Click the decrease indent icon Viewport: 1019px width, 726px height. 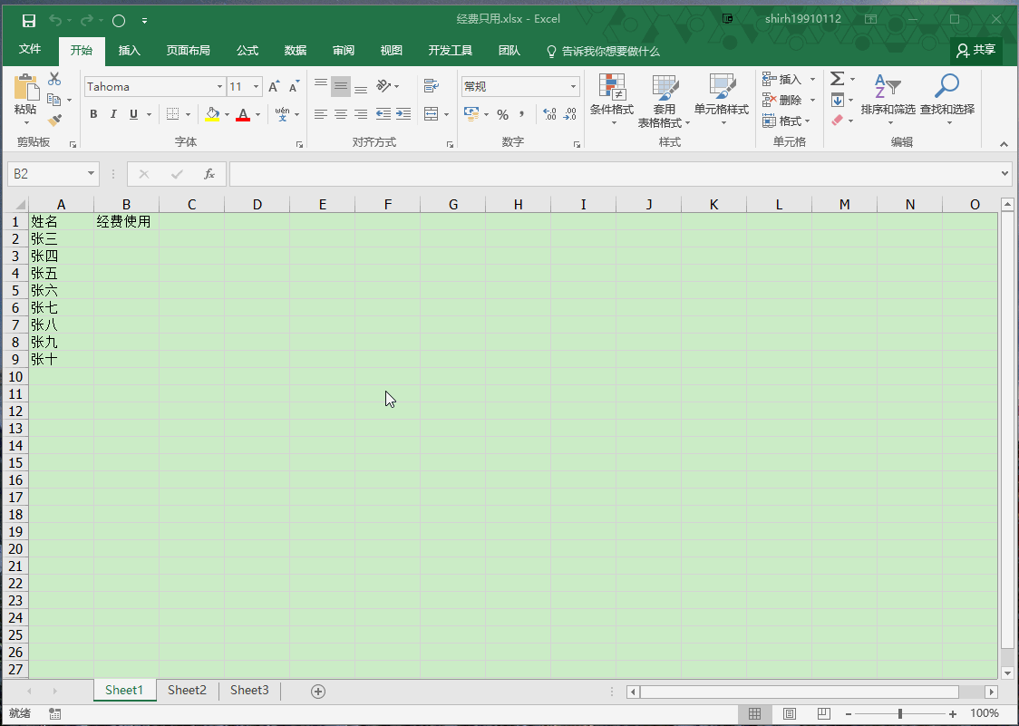[x=383, y=114]
